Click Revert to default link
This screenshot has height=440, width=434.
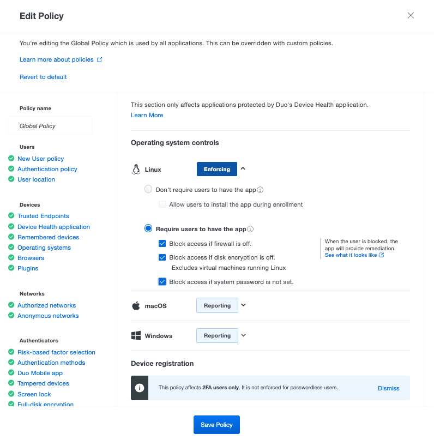[43, 77]
